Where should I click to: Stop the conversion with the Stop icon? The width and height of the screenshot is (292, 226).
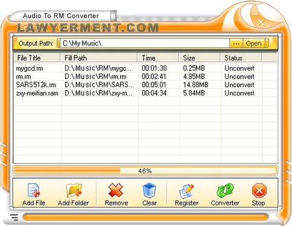[x=259, y=190]
